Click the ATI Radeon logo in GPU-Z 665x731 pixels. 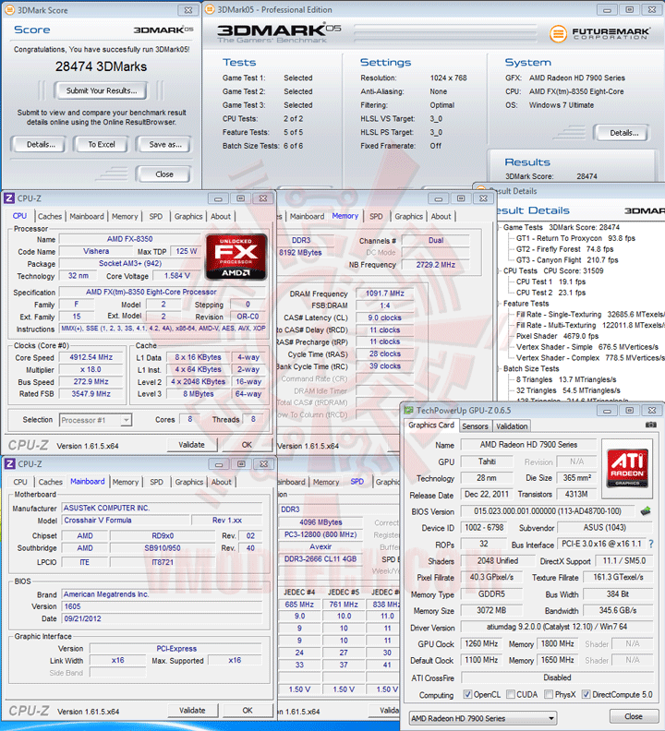[627, 468]
